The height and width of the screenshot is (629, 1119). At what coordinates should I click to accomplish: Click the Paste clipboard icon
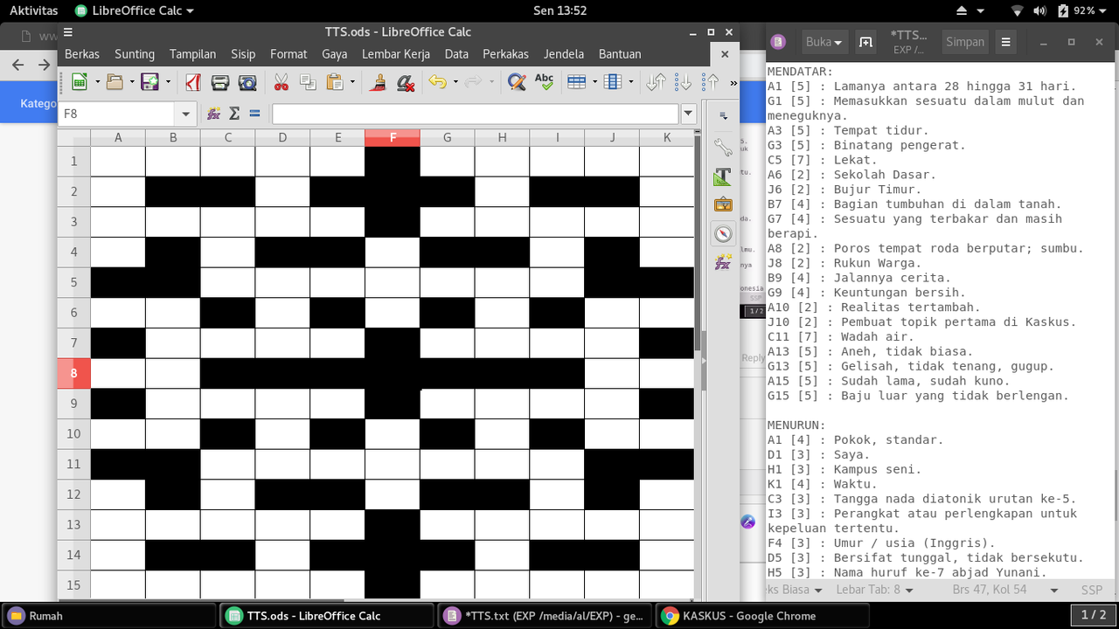335,82
